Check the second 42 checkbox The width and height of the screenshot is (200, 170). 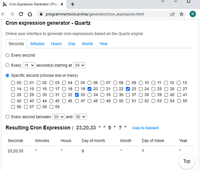(x=13, y=101)
